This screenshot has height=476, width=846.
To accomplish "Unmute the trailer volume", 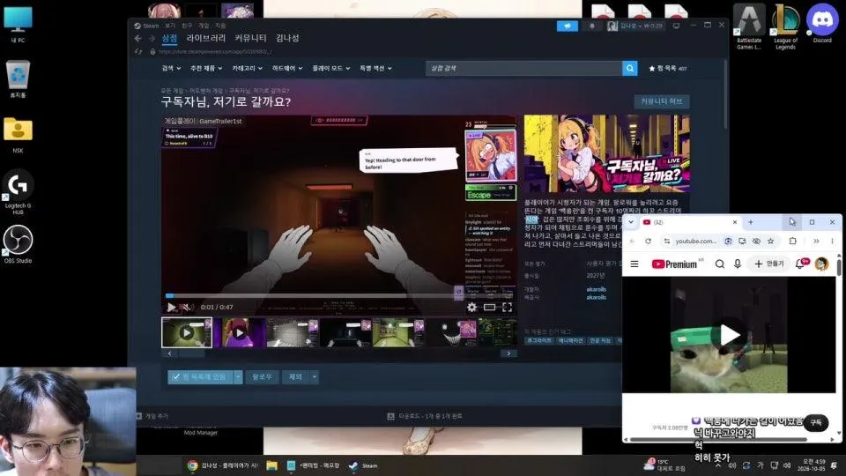I will pos(186,307).
